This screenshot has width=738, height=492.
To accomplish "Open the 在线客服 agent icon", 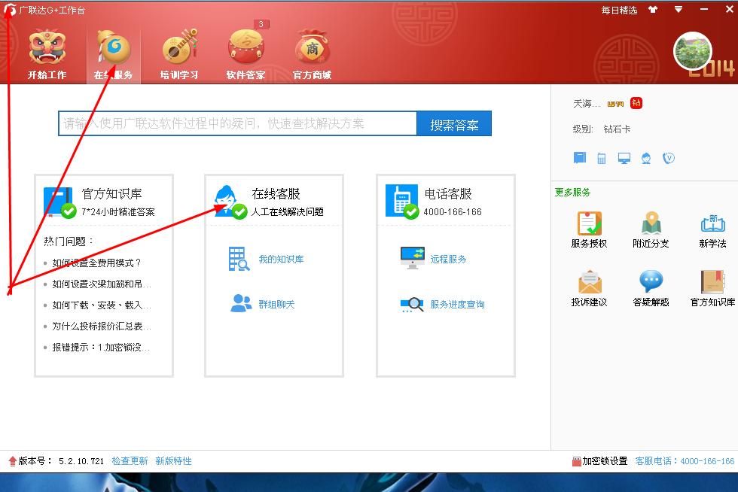I will point(229,202).
